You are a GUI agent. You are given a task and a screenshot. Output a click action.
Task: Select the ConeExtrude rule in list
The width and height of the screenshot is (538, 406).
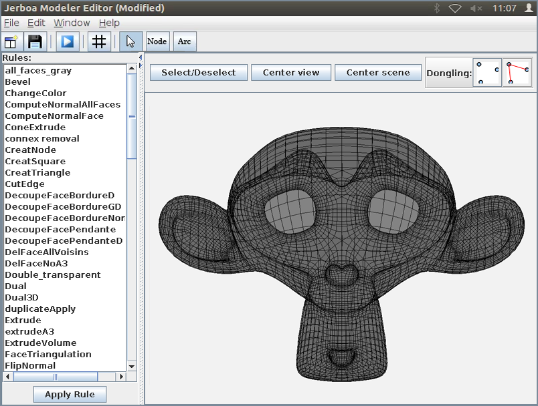(35, 127)
